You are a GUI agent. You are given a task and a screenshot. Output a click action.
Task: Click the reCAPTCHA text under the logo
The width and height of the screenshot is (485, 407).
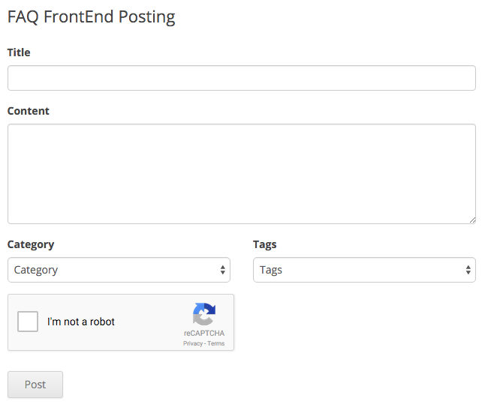(x=204, y=334)
